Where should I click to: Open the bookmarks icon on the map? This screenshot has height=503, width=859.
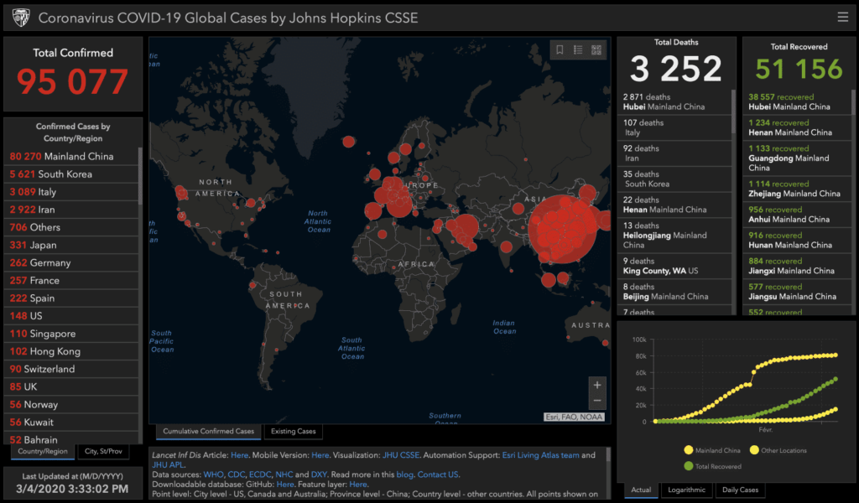(560, 49)
